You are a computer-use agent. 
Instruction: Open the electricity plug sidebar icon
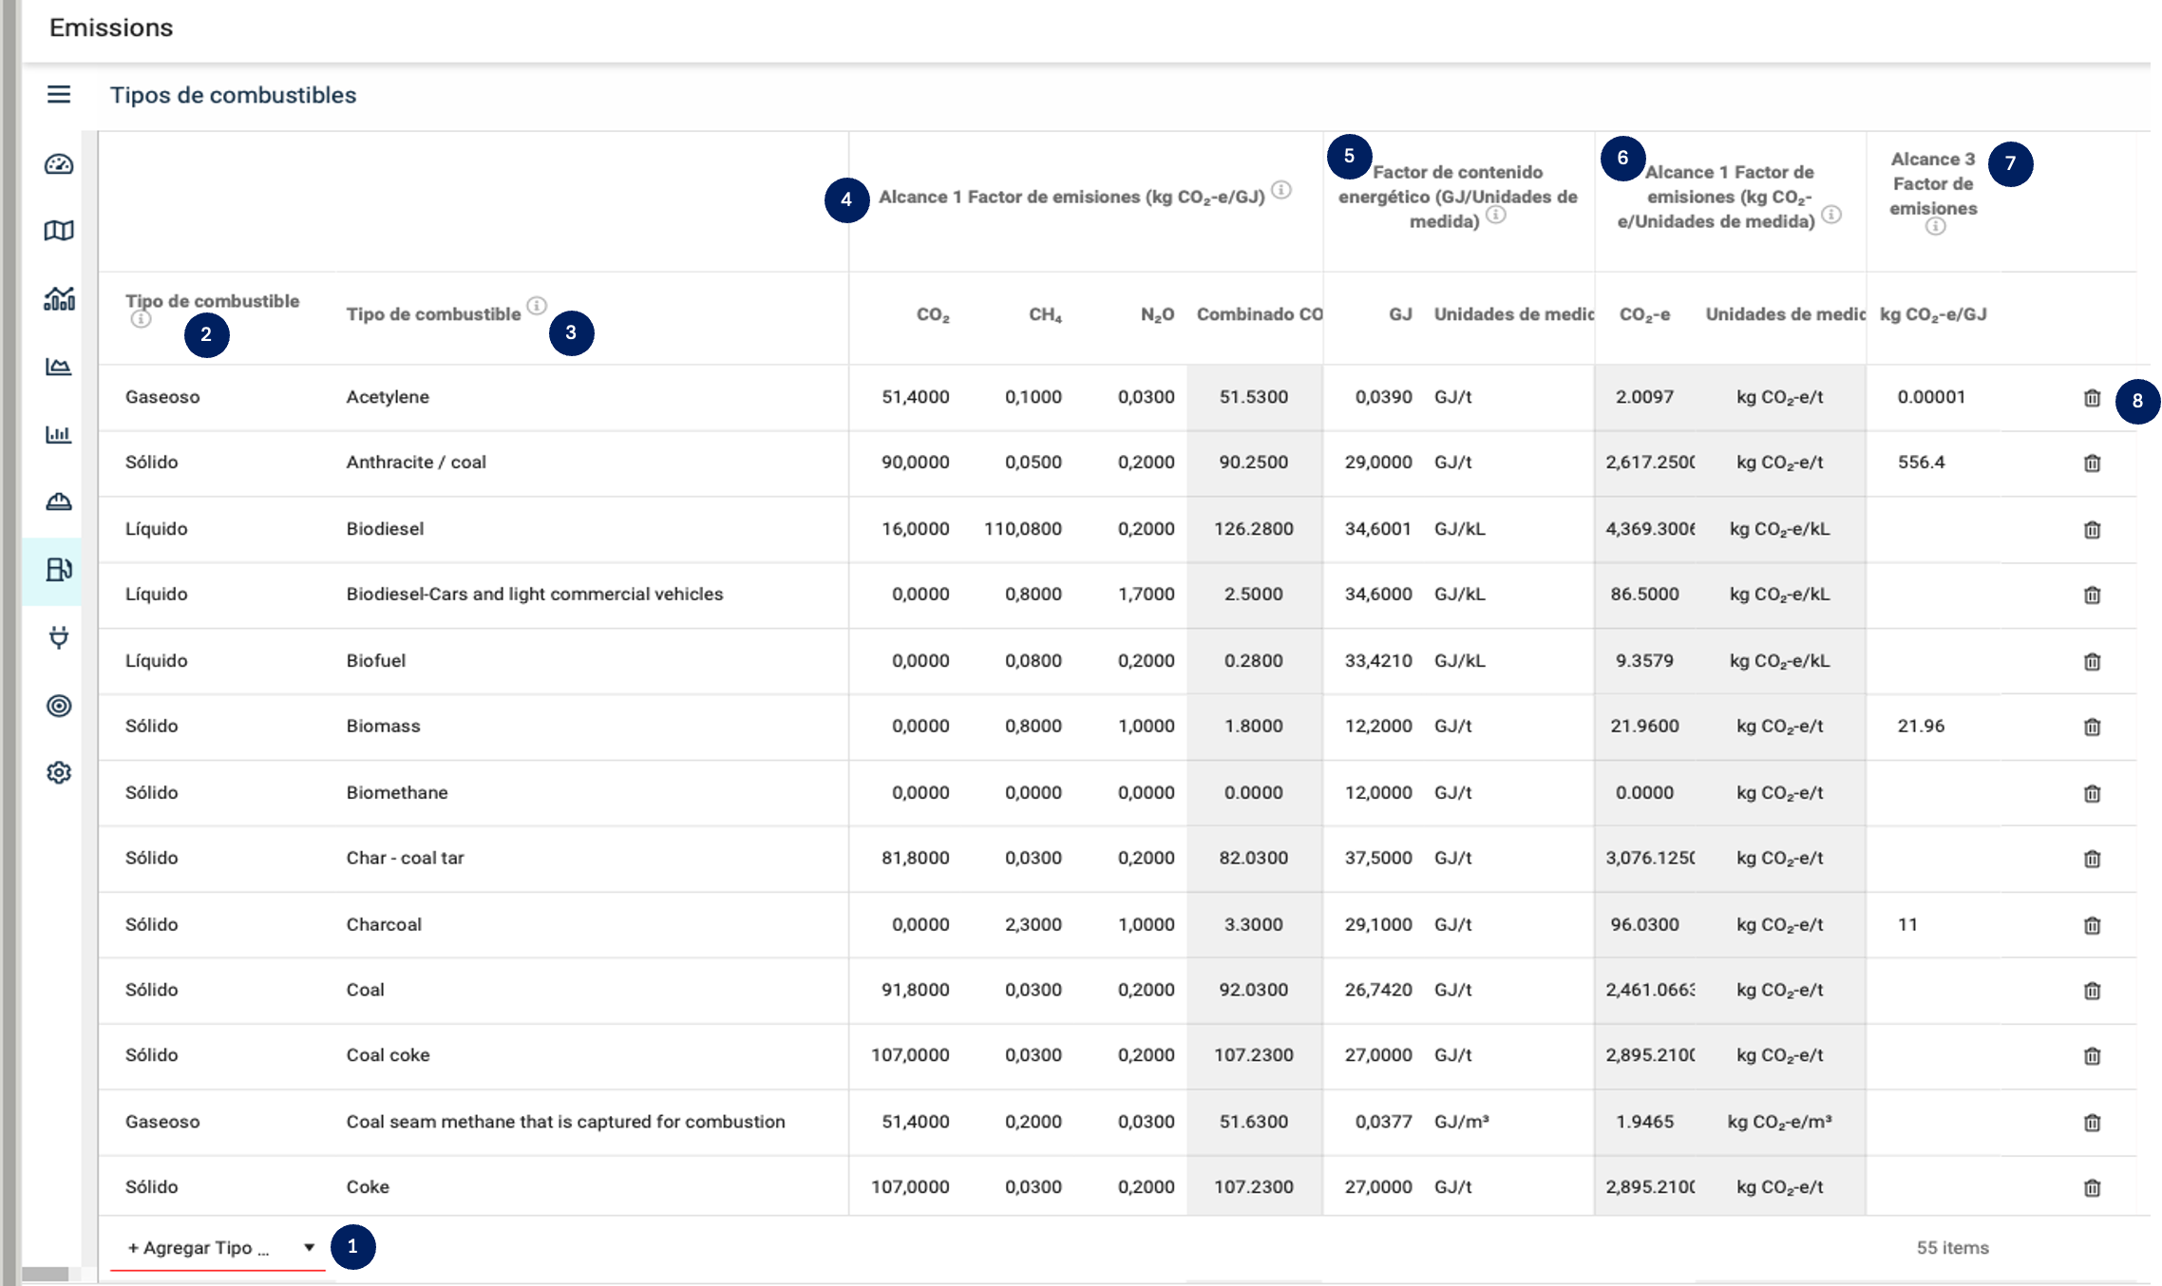pyautogui.click(x=59, y=637)
